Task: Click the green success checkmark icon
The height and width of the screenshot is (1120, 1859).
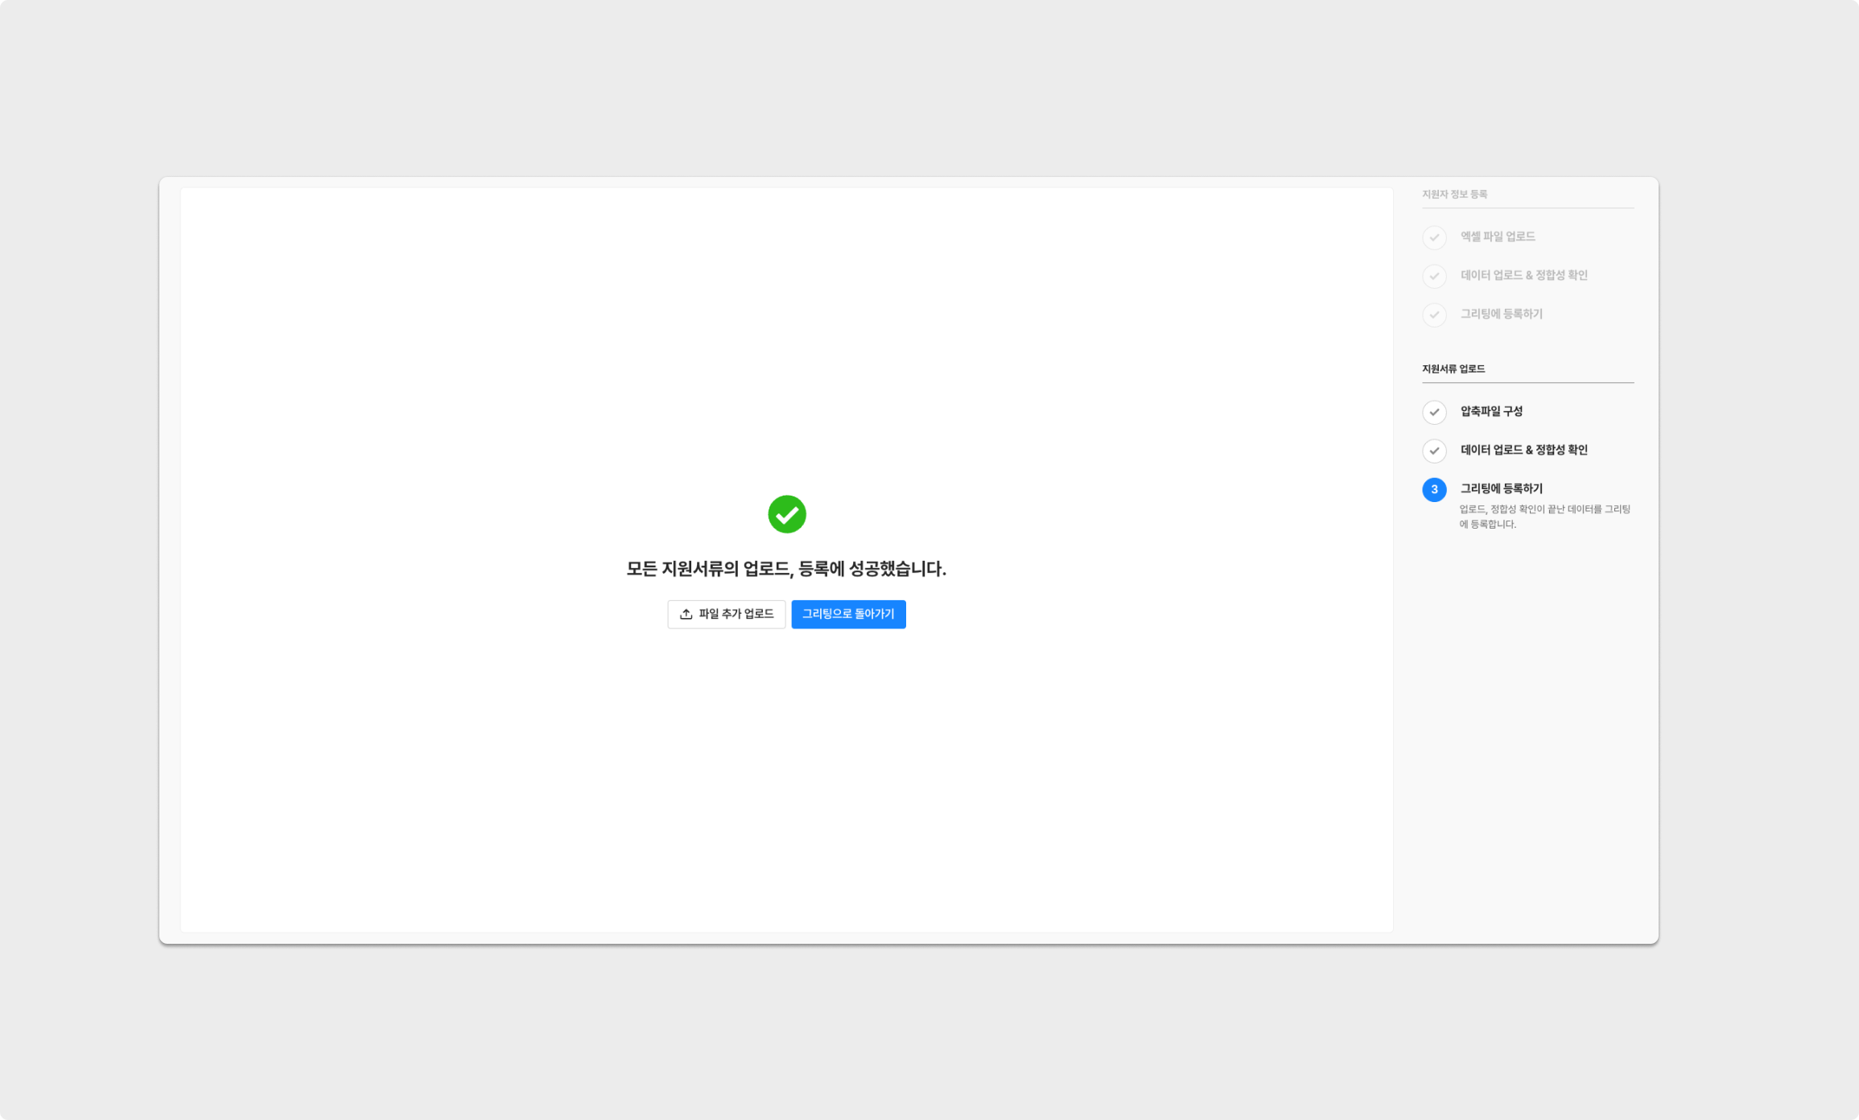Action: (786, 514)
